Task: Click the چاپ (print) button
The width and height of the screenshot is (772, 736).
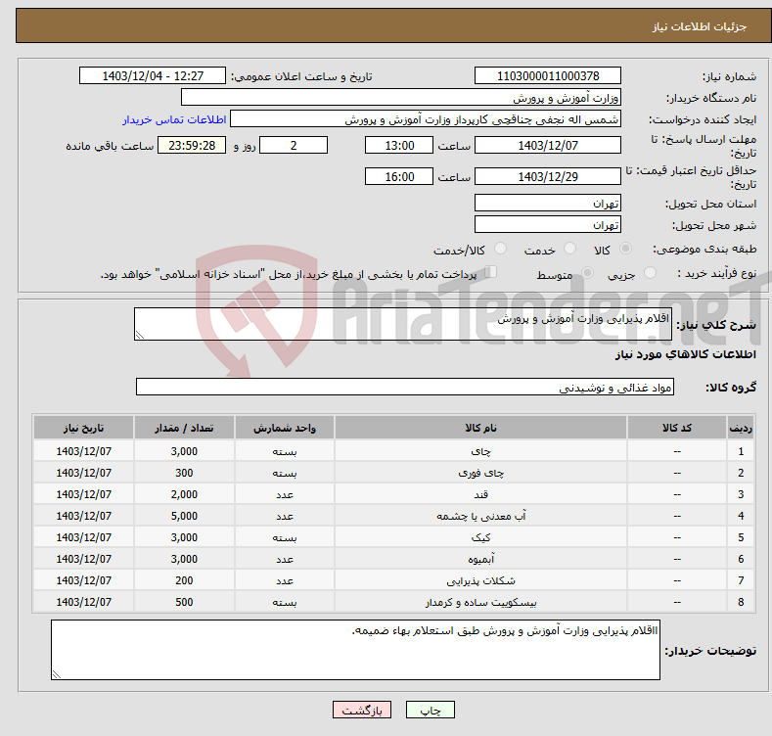Action: click(430, 710)
